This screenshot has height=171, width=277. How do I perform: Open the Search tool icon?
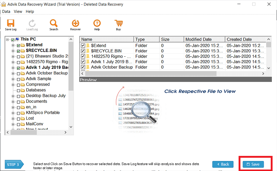pyautogui.click(x=54, y=23)
